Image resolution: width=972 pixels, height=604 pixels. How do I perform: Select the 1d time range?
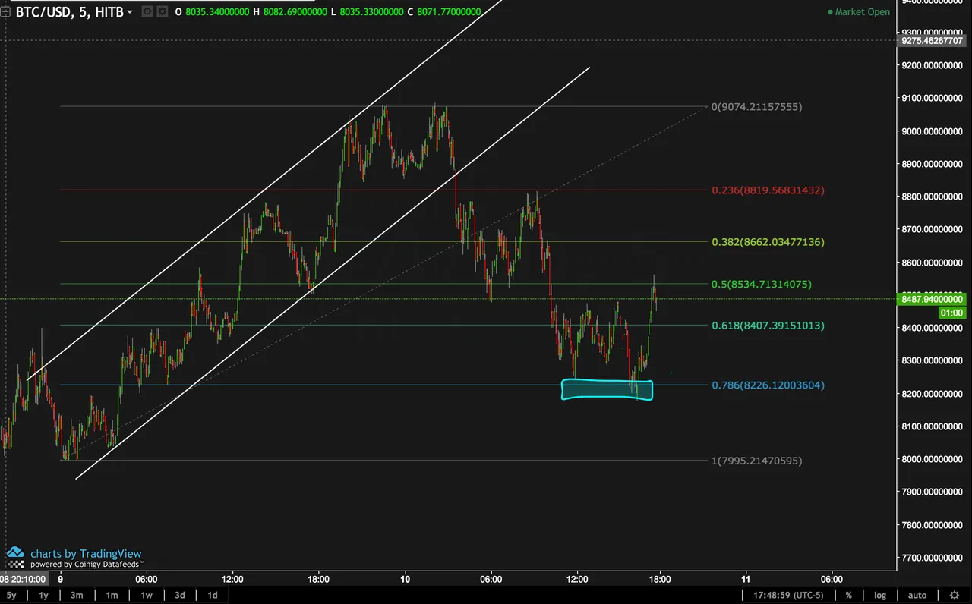point(213,596)
